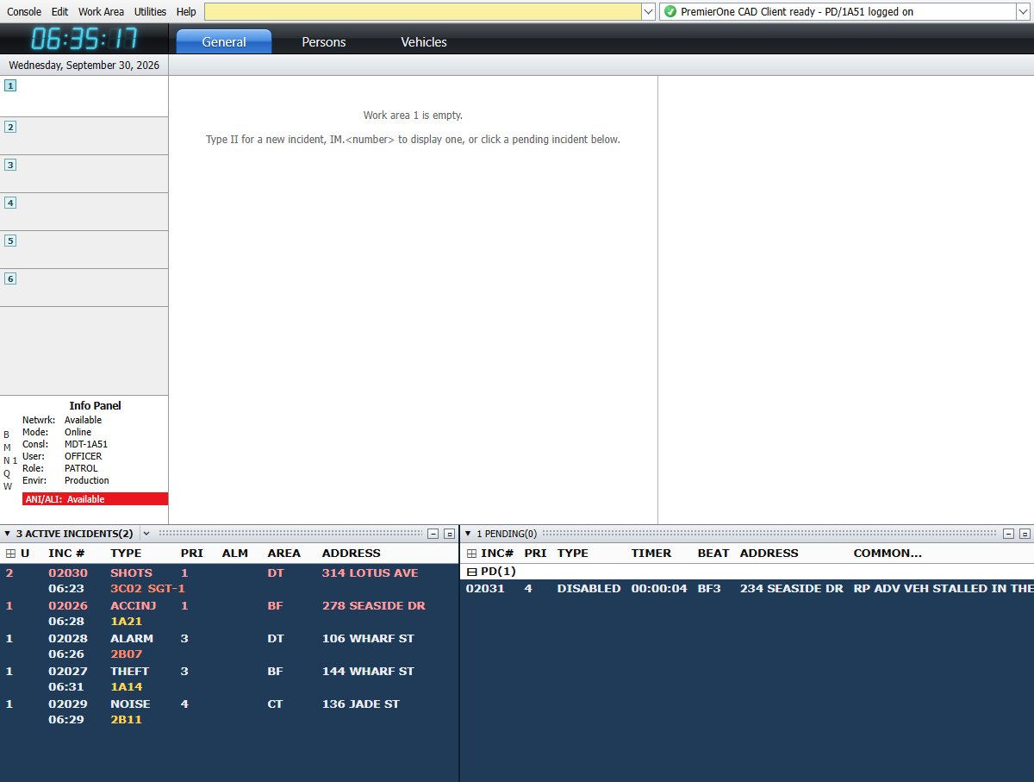Image resolution: width=1034 pixels, height=782 pixels.
Task: Sort active incidents by AREA column
Action: click(284, 554)
